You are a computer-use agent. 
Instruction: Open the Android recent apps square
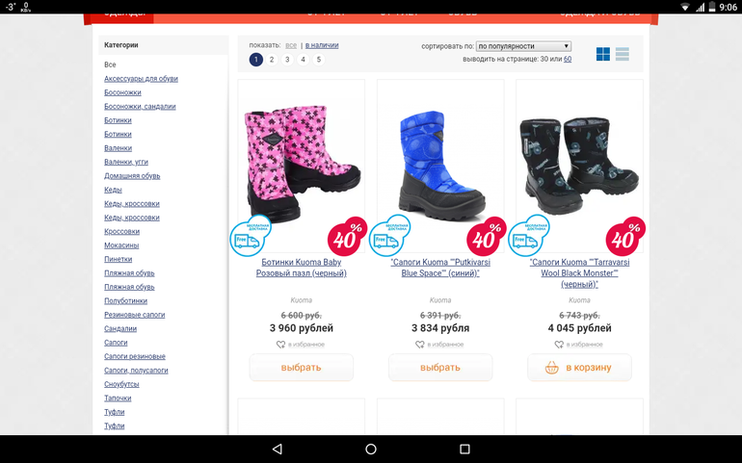tap(464, 449)
